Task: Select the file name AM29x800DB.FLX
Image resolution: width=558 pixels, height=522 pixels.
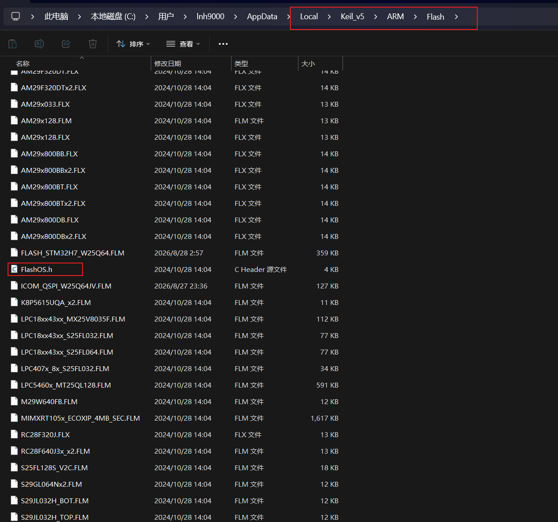Action: pyautogui.click(x=50, y=220)
